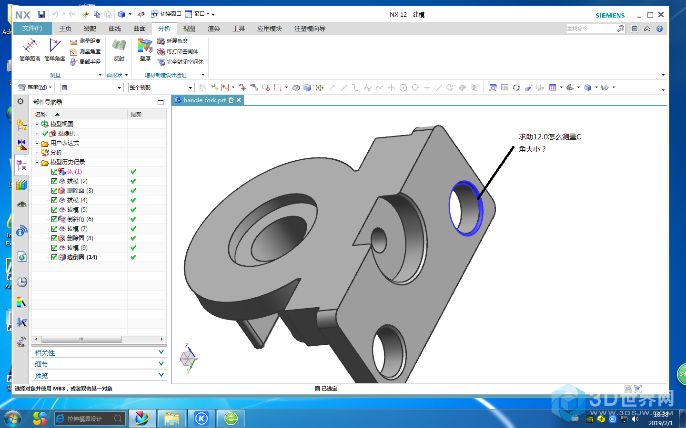Select the 延展角度 overhang angle tool
This screenshot has width=686, height=428.
pos(172,41)
